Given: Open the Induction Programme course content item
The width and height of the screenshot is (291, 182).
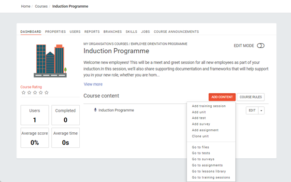Looking at the screenshot, I should [x=116, y=110].
